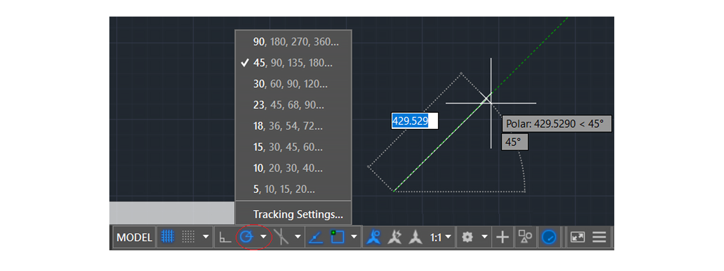Open Isometric Drafting dropdown arrow

point(298,237)
